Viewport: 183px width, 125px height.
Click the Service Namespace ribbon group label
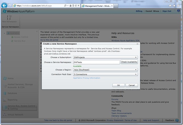pos(10,27)
